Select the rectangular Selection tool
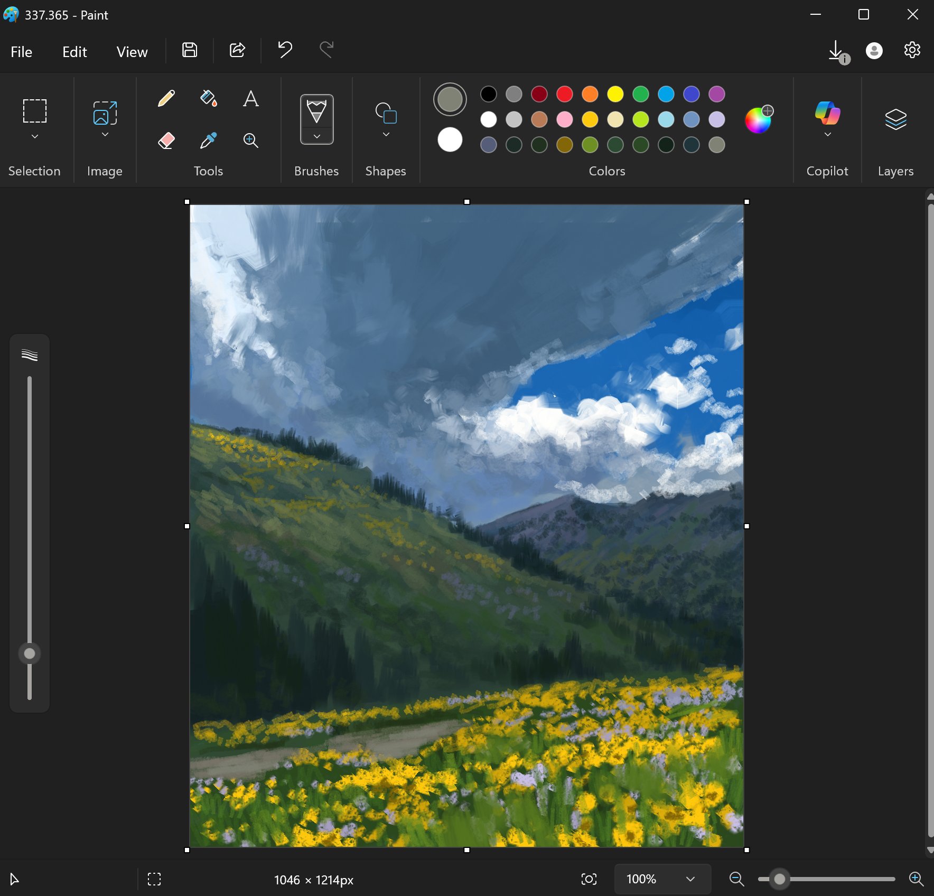 (x=35, y=111)
